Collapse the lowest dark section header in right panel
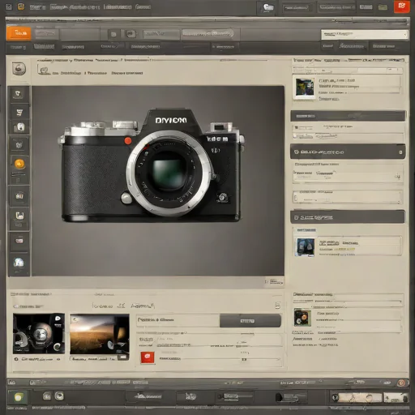This screenshot has height=415, width=415. pyautogui.click(x=348, y=217)
